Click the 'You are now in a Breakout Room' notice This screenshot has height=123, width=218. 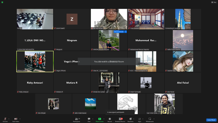[x=109, y=61]
